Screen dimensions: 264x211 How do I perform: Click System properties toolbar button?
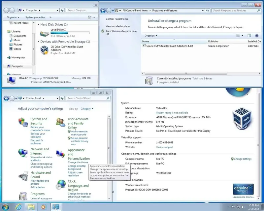point(35,17)
